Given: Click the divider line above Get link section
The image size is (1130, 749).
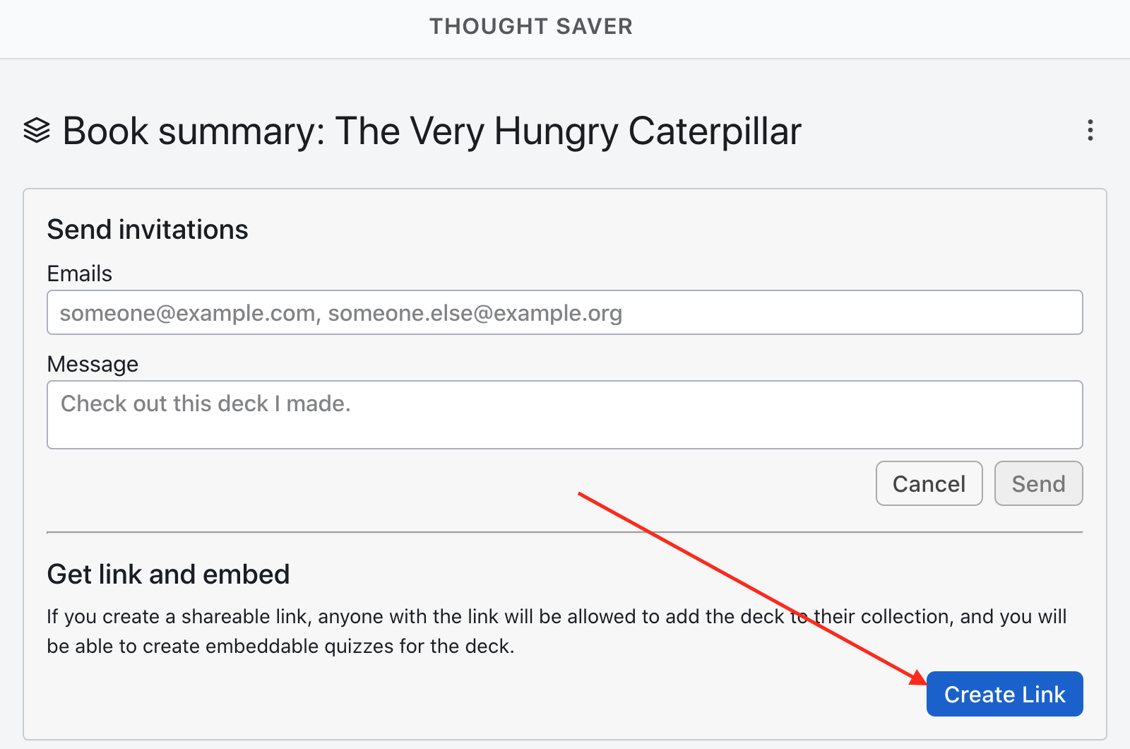Looking at the screenshot, I should 565,532.
